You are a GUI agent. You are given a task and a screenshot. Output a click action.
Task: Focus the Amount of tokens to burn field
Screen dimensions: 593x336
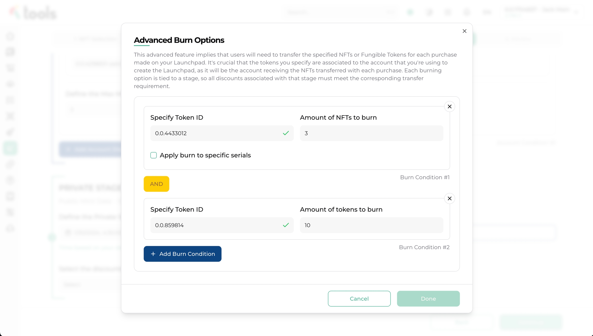point(371,225)
